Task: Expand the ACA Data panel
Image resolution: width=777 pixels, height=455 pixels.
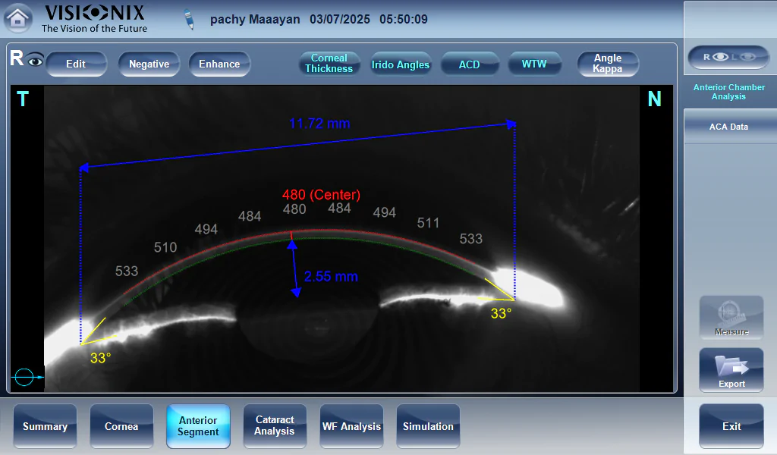Action: tap(728, 127)
